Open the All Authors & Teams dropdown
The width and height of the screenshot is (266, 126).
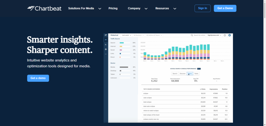click(154, 35)
